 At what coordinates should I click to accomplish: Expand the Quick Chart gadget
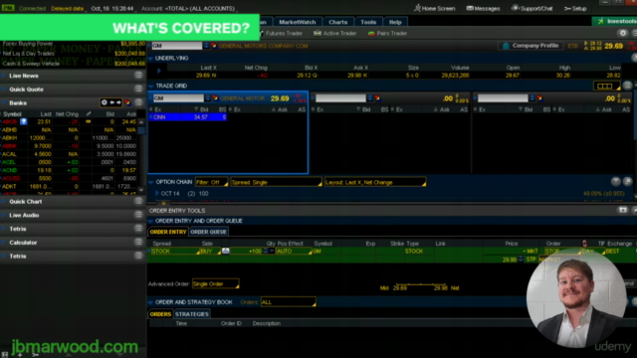click(x=4, y=201)
